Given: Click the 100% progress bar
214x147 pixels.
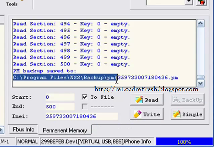Looking at the screenshot, I should tap(184, 142).
